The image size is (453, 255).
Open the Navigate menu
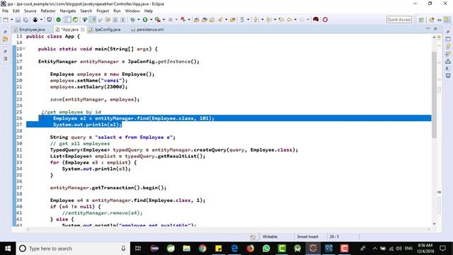68,11
